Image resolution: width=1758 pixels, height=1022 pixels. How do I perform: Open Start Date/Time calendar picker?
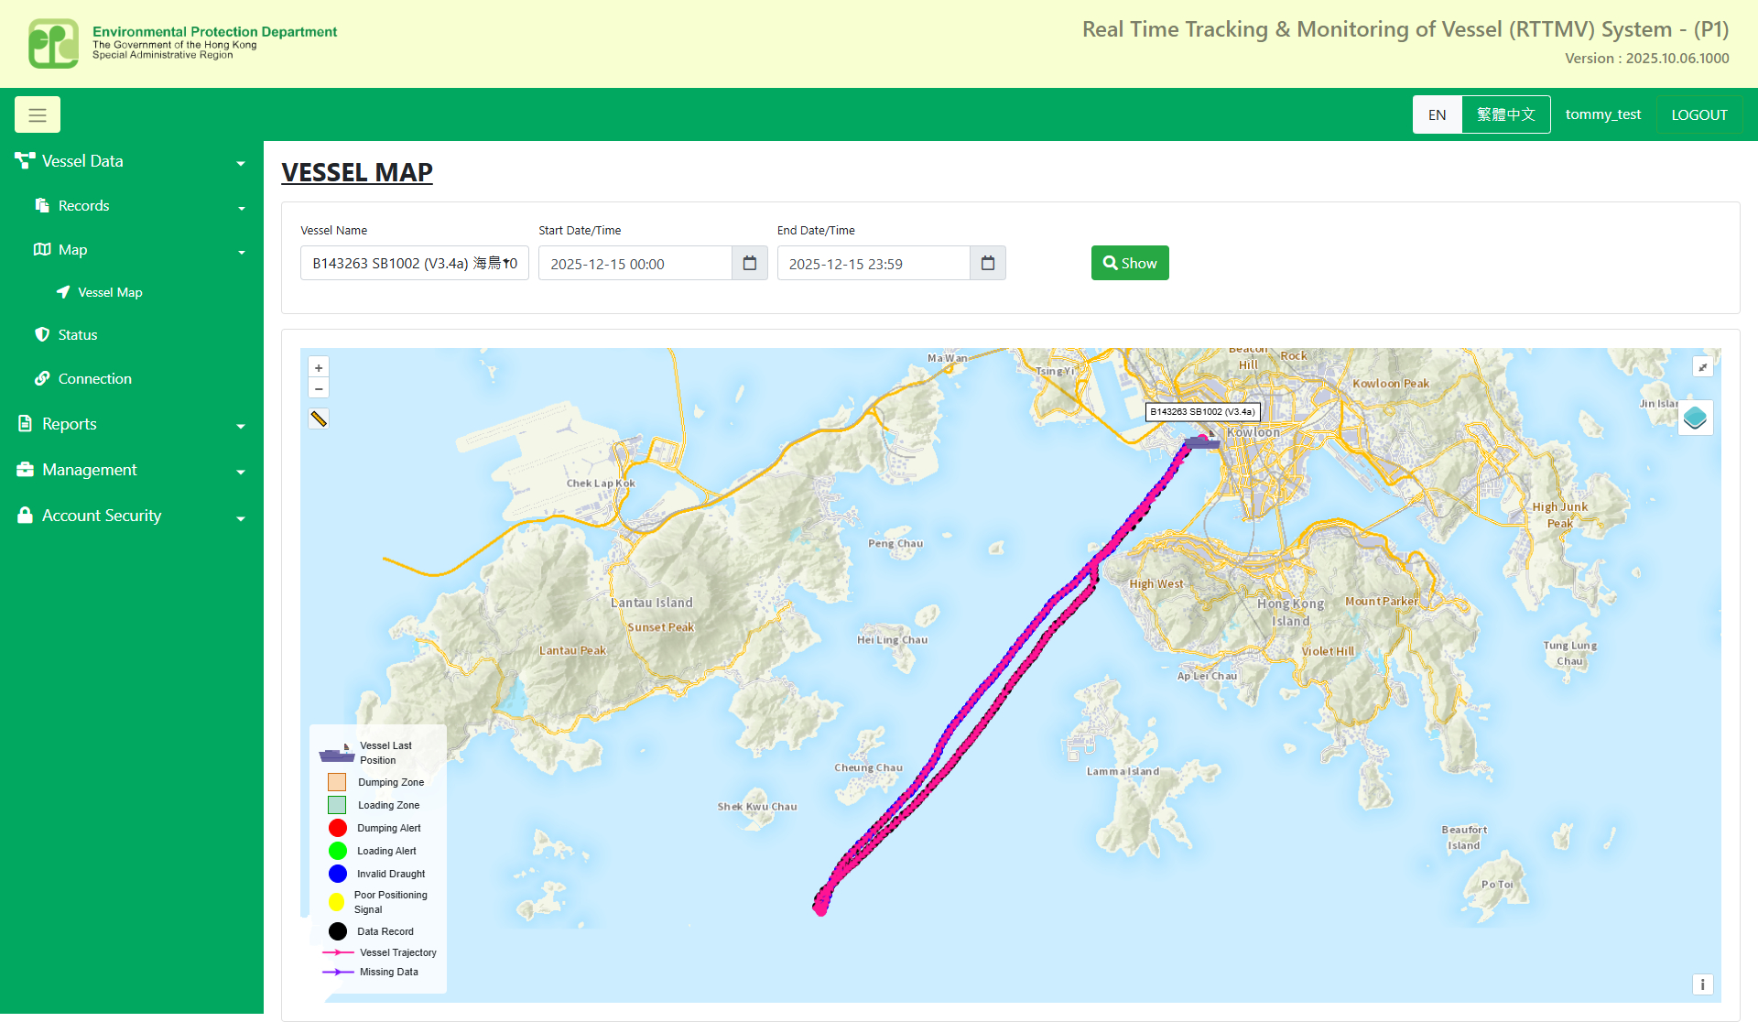click(750, 264)
